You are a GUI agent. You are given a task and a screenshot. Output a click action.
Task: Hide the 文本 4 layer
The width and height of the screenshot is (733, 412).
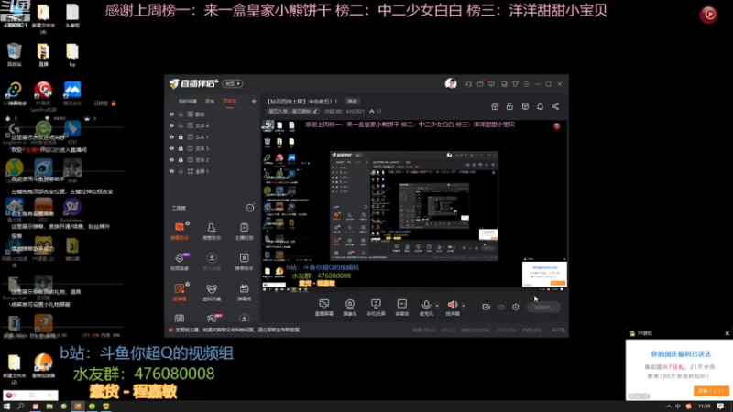click(171, 125)
